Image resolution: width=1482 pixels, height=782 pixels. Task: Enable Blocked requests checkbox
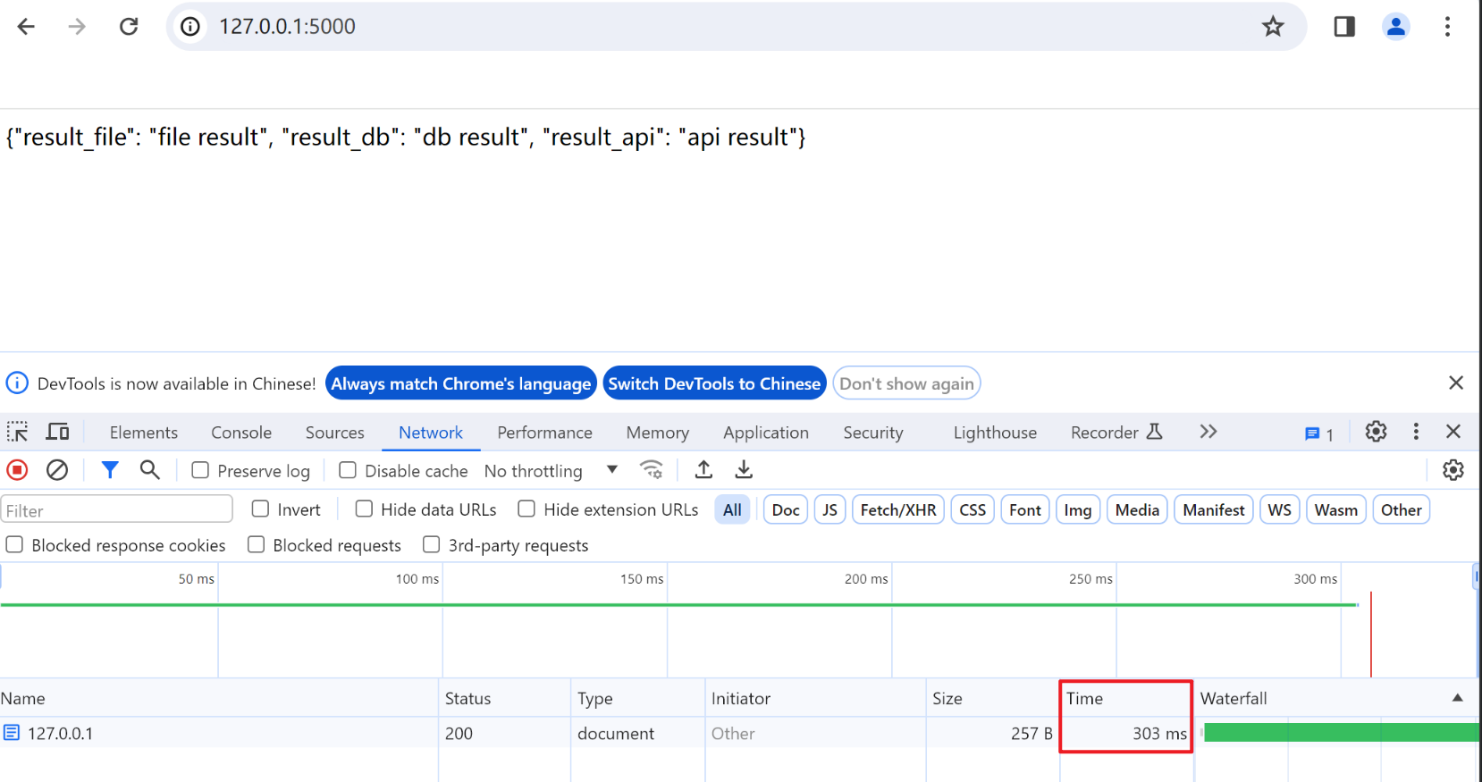(256, 544)
